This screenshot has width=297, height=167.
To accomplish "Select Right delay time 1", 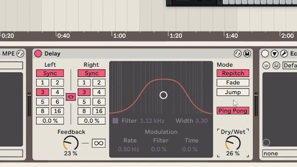I will click(x=84, y=83).
